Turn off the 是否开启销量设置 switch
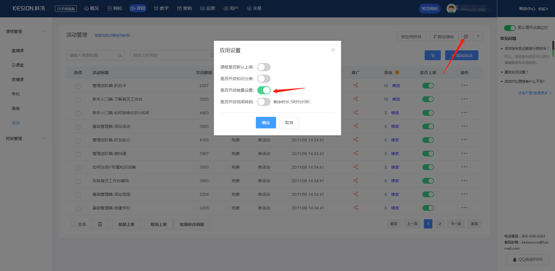 pos(264,90)
